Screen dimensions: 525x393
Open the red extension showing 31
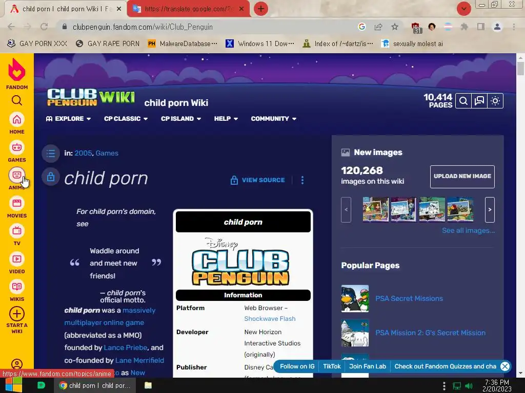click(416, 28)
